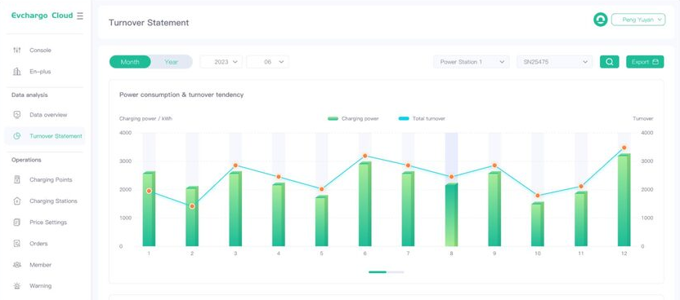The height and width of the screenshot is (300, 680).
Task: Click turnover point for month 5
Action: [x=321, y=189]
